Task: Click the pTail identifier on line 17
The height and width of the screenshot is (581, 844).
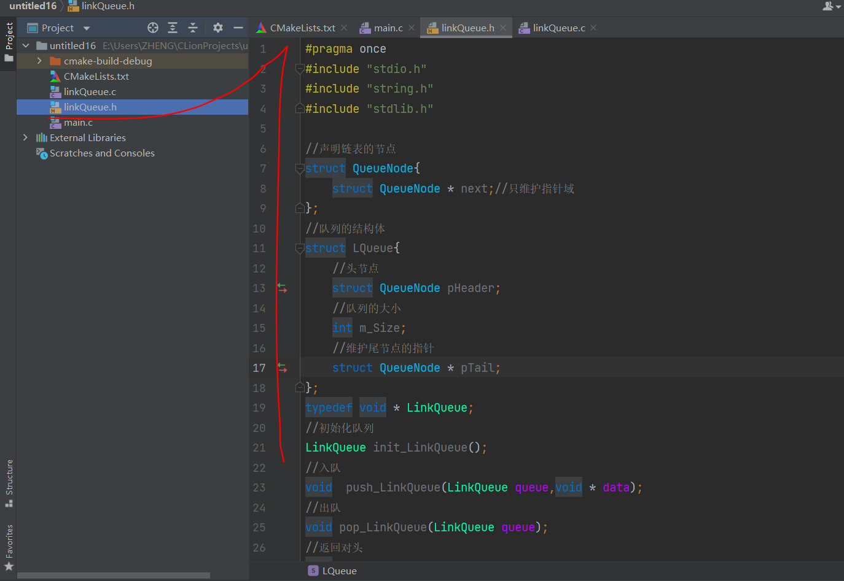Action: pos(477,367)
